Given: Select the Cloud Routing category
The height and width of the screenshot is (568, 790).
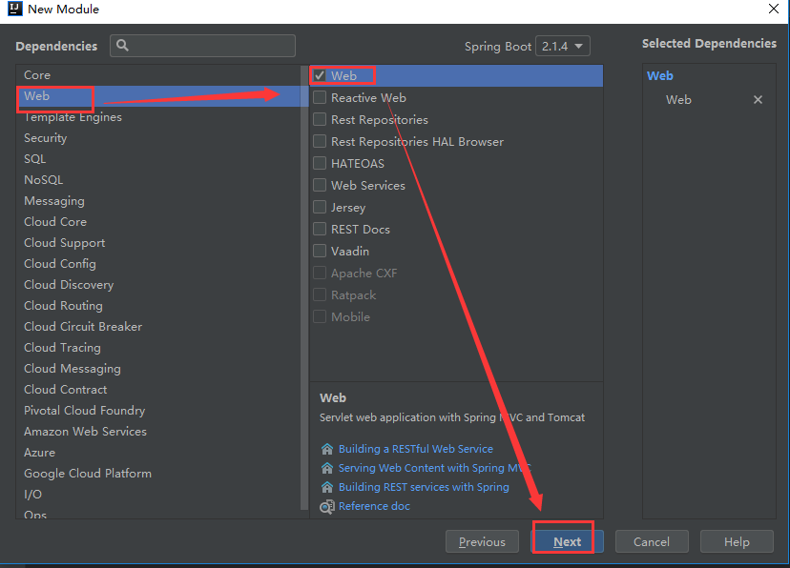Looking at the screenshot, I should point(158,305).
